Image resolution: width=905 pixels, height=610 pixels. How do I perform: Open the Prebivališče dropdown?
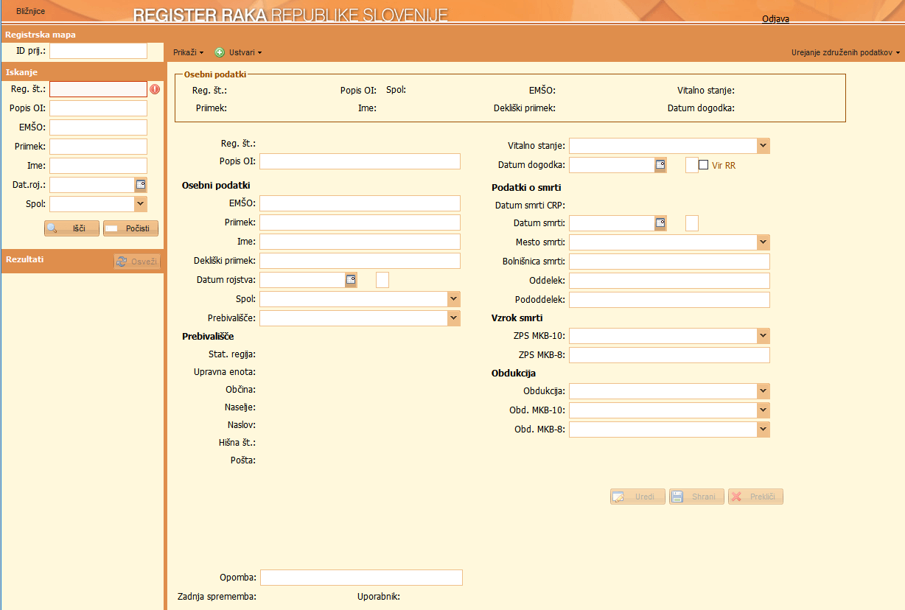[x=454, y=318]
